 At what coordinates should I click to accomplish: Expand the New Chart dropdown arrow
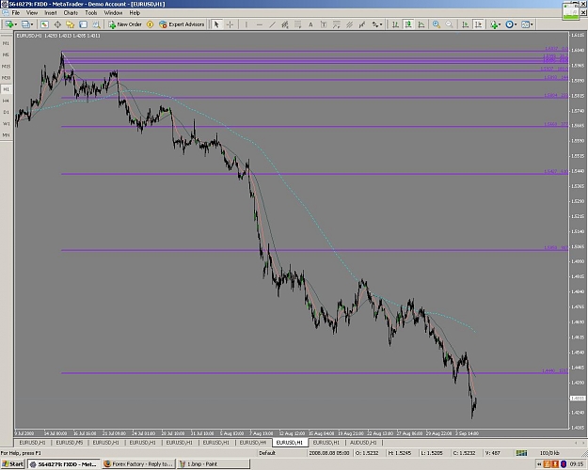(x=16, y=24)
